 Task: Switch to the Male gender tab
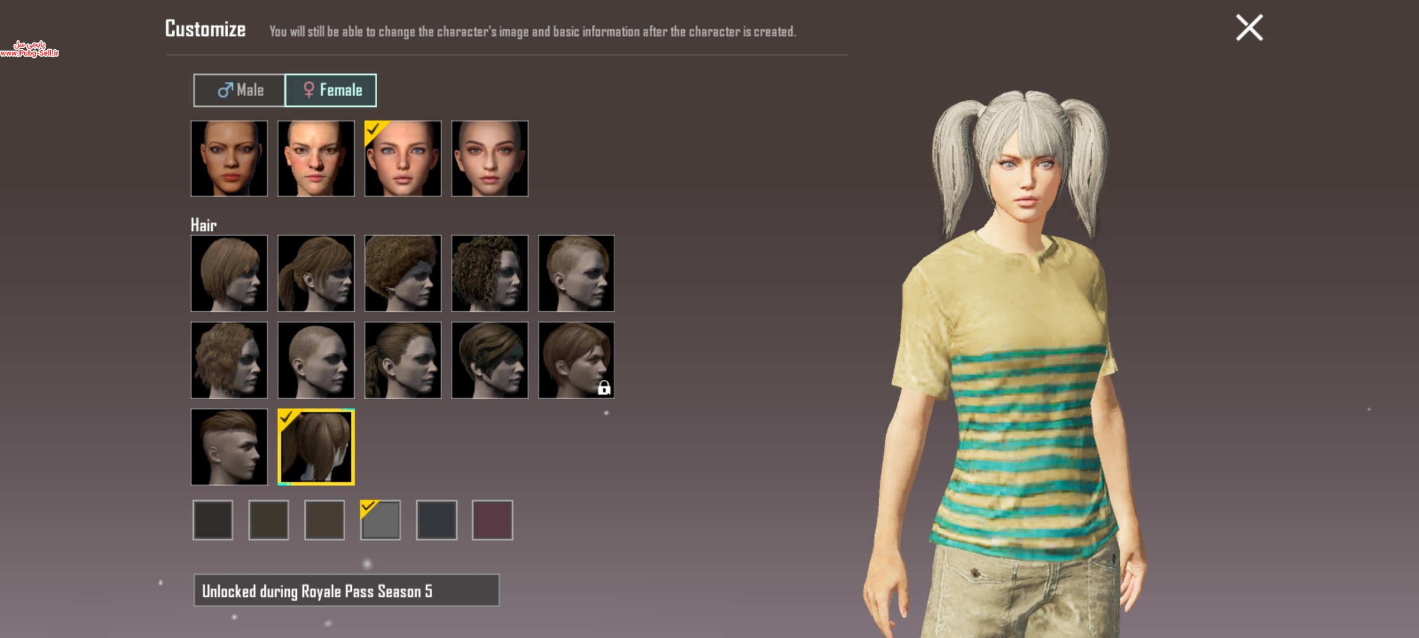239,90
